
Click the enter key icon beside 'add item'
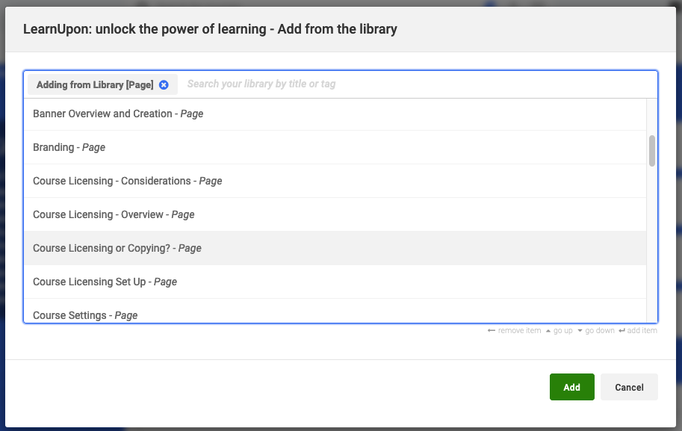pyautogui.click(x=621, y=330)
